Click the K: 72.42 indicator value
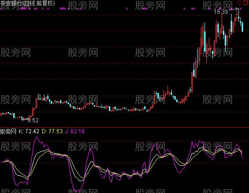This screenshot has height=193, width=249. [x=29, y=131]
